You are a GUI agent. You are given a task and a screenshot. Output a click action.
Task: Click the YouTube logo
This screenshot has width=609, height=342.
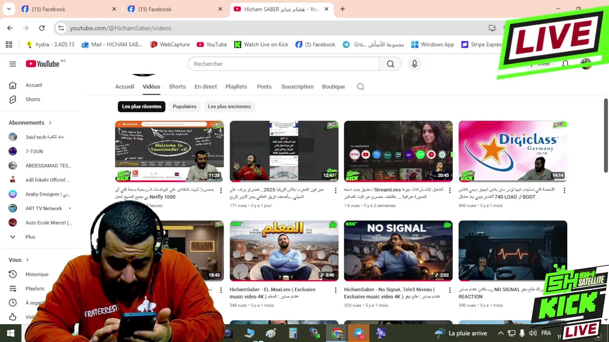[x=43, y=64]
